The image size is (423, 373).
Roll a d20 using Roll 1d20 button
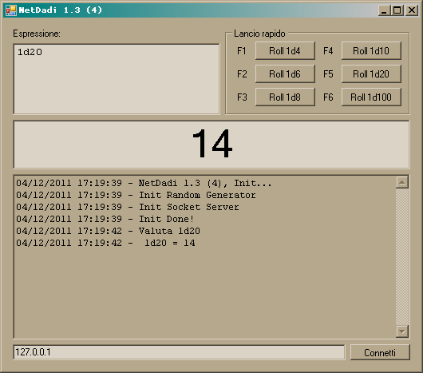[371, 74]
